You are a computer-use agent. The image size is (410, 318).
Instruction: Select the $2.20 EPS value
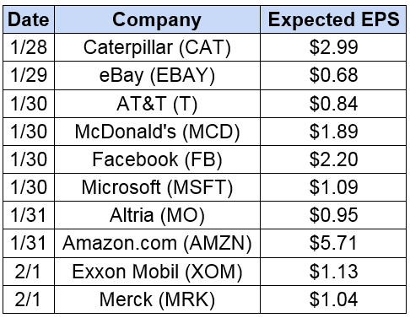coord(333,159)
